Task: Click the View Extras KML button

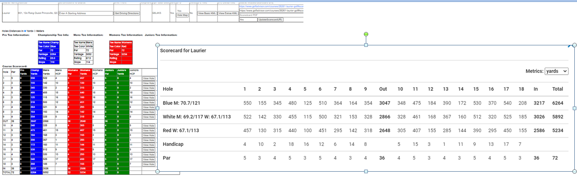Action: [228, 13]
